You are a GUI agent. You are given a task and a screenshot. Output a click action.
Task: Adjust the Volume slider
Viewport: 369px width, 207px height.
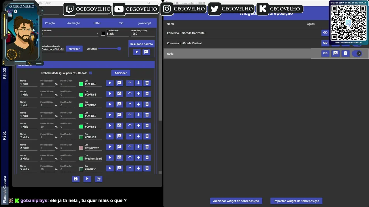[x=109, y=49]
